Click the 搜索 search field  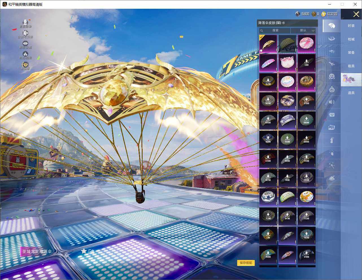(x=275, y=30)
